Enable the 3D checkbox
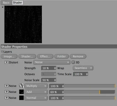Screen dimensions: 117x106 coord(73,62)
